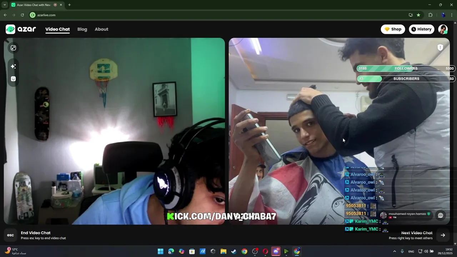457x257 pixels.
Task: Open the Chrome profile icon
Action: pyautogui.click(x=443, y=15)
